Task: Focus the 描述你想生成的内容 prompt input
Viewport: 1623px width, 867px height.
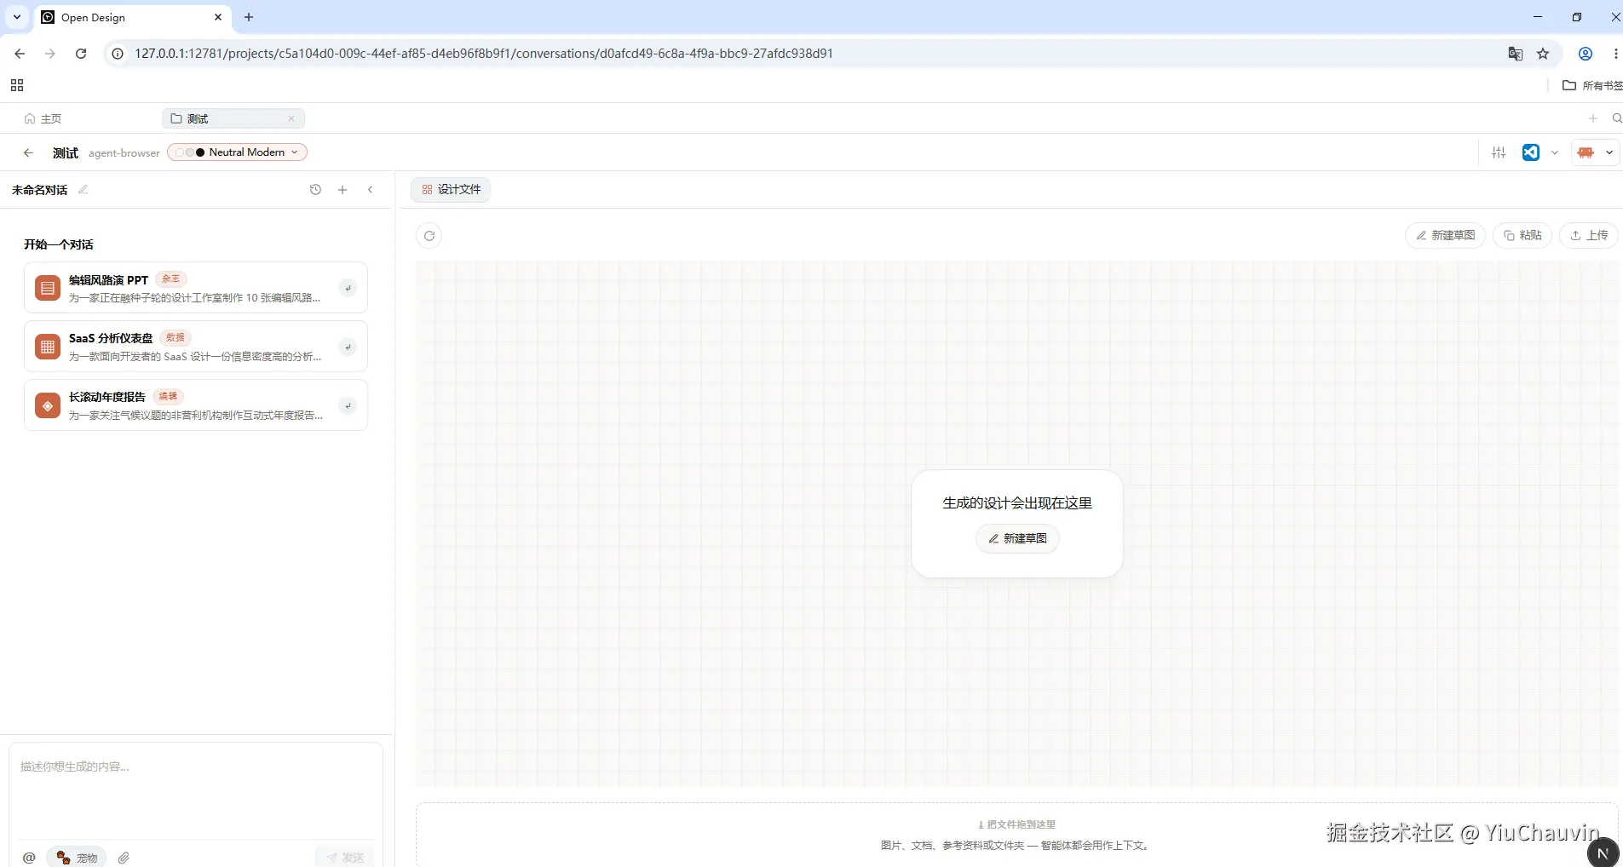Action: [196, 791]
